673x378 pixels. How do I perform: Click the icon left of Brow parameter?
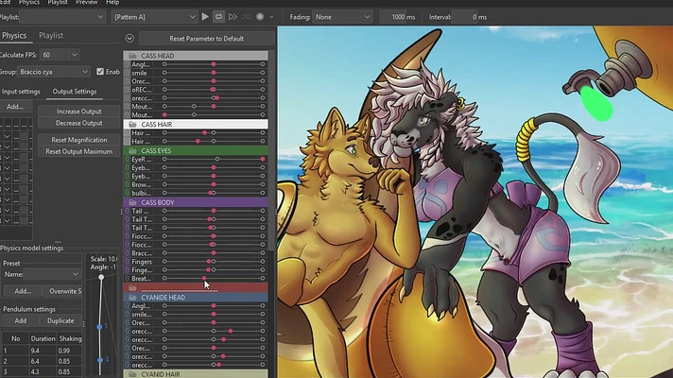coord(127,184)
